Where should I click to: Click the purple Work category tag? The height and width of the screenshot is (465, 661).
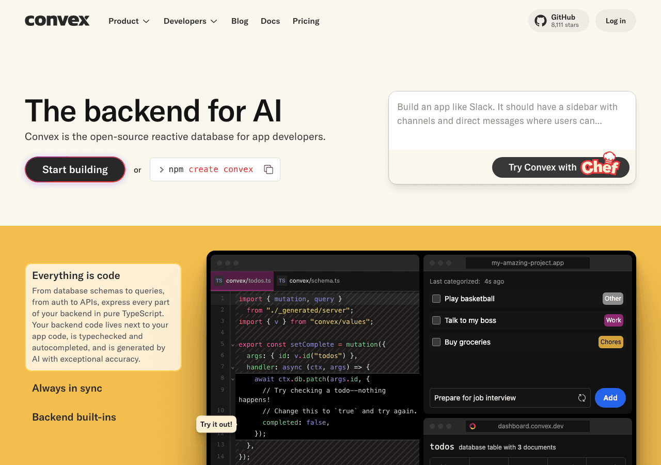(613, 320)
